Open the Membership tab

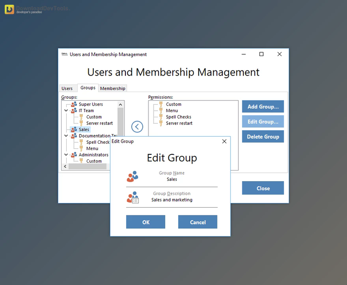112,89
